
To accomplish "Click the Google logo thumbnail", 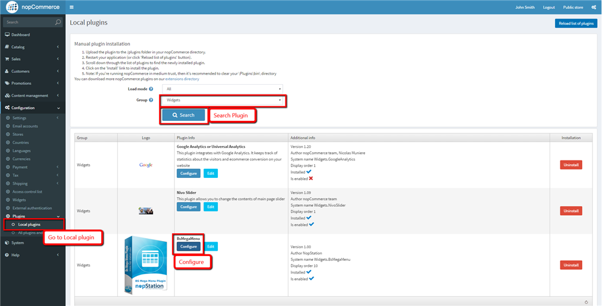I will [x=146, y=165].
